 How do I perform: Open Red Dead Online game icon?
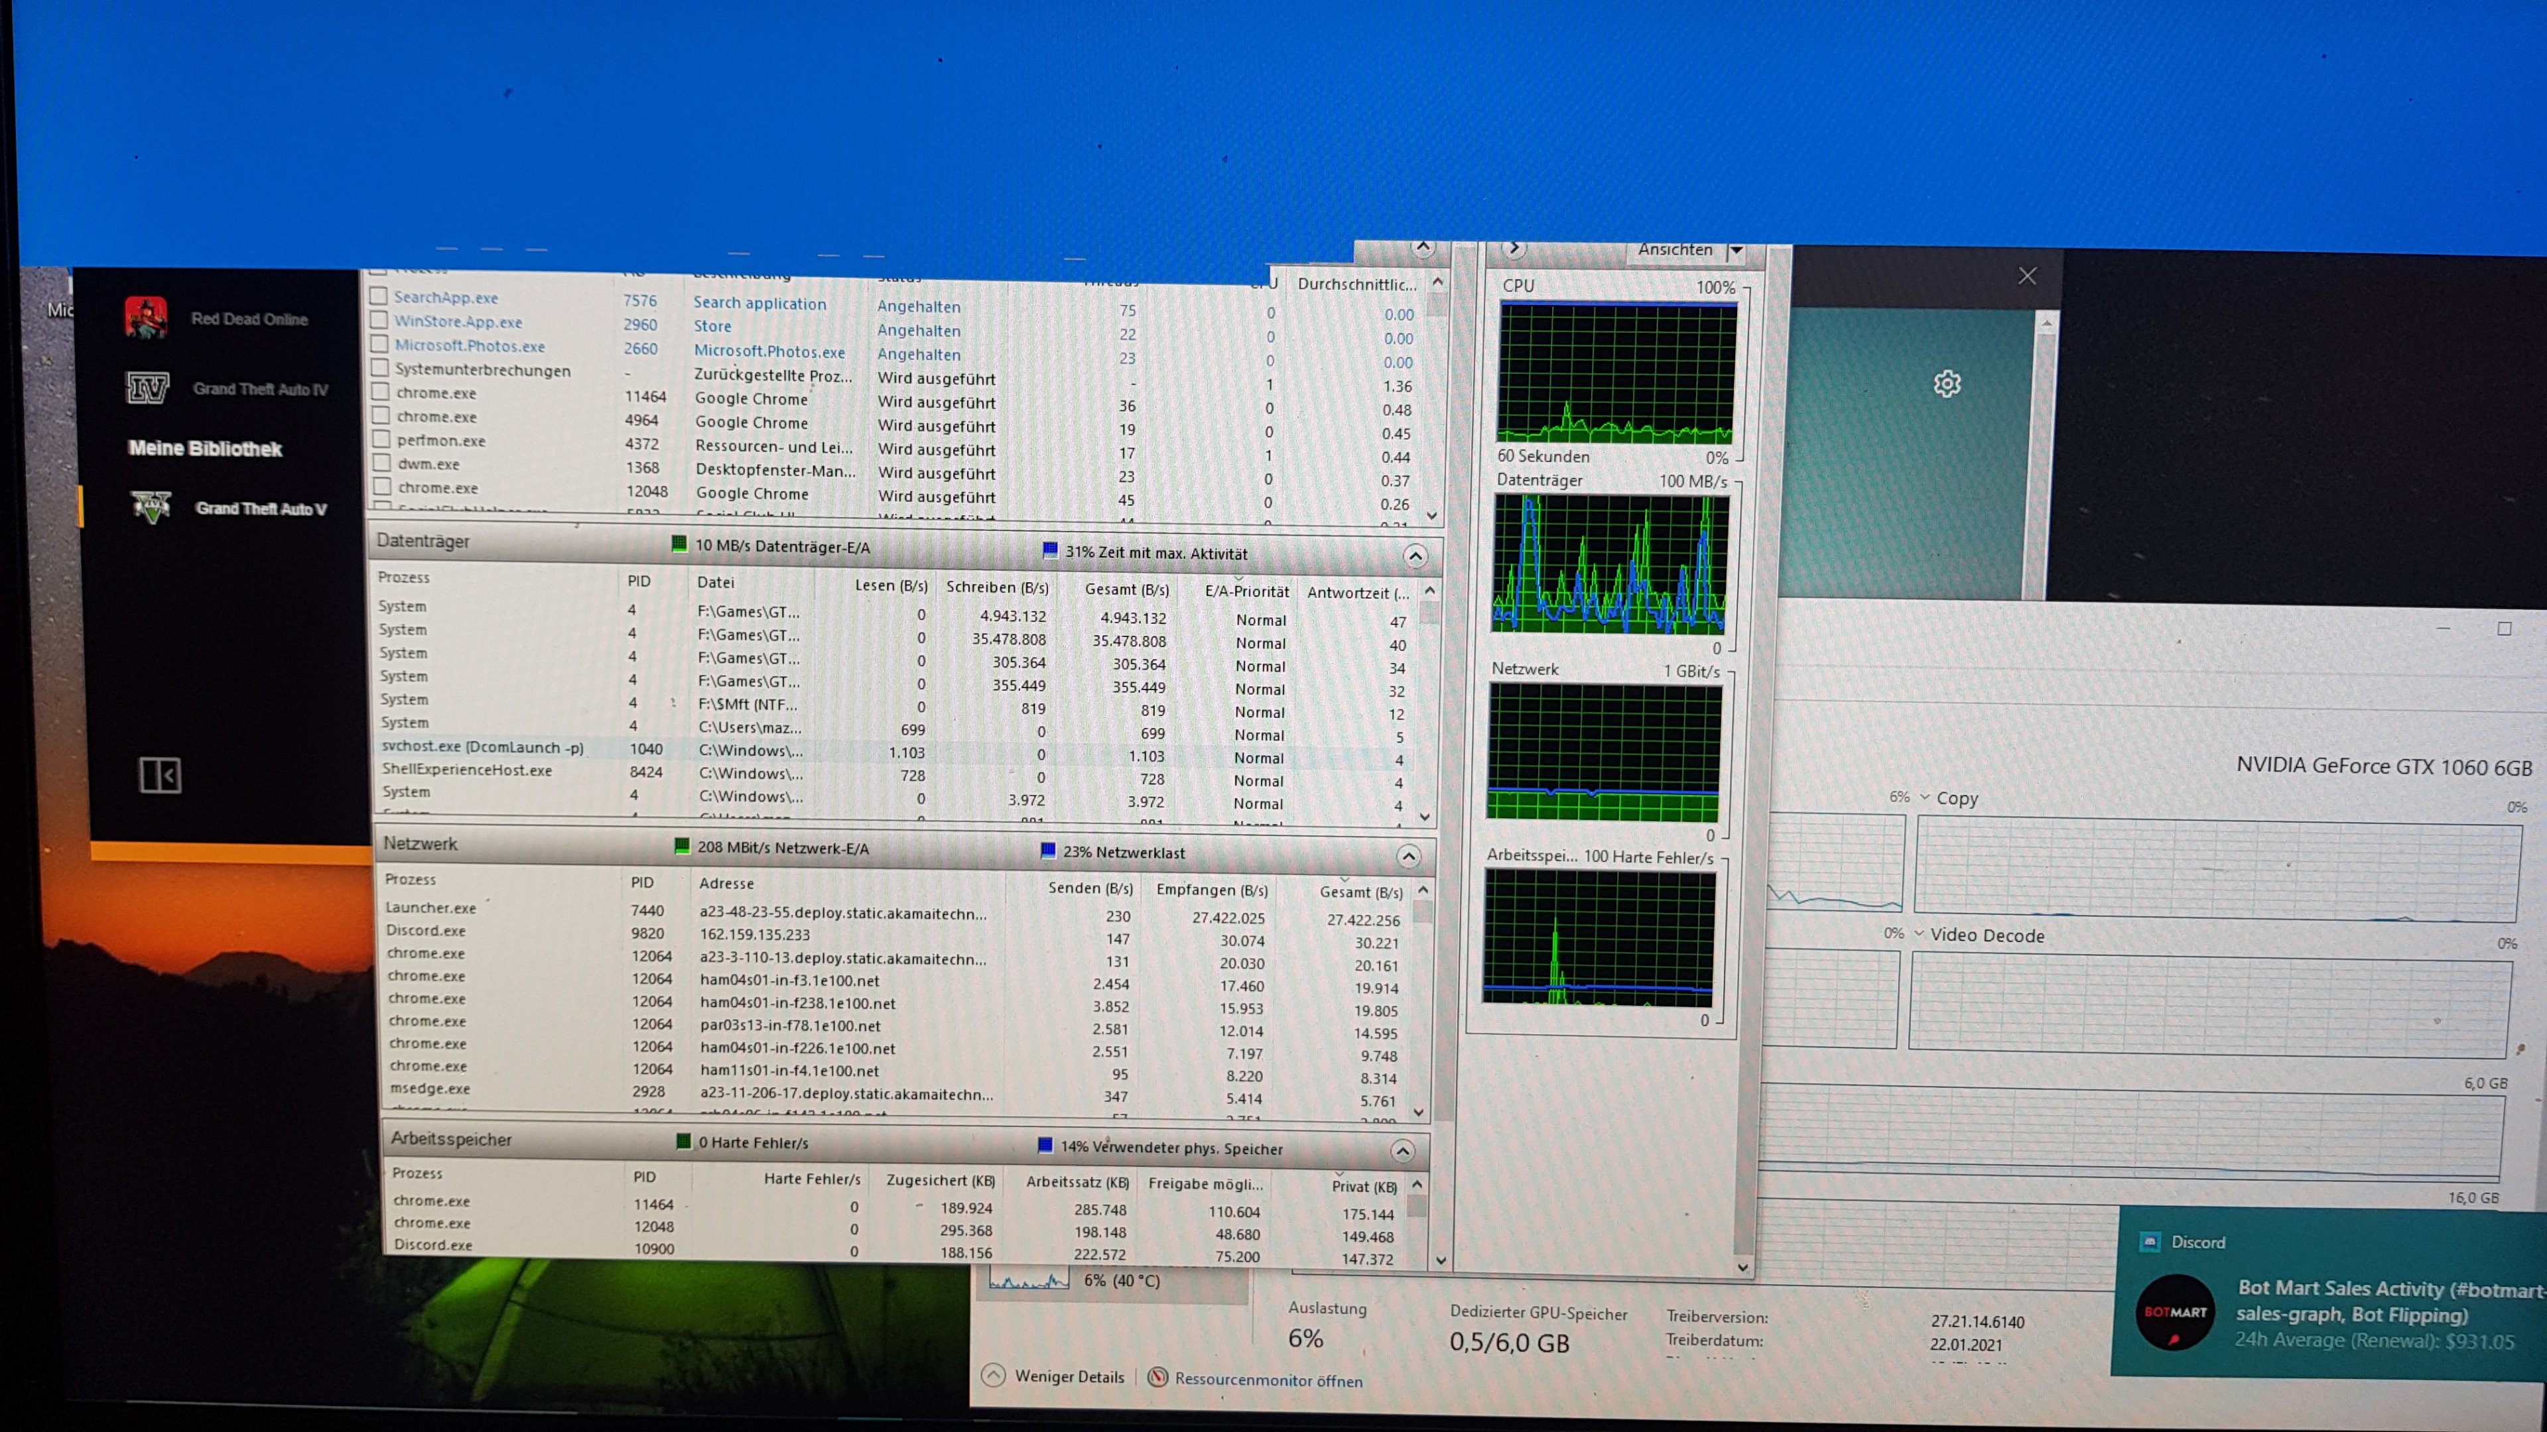[x=145, y=318]
